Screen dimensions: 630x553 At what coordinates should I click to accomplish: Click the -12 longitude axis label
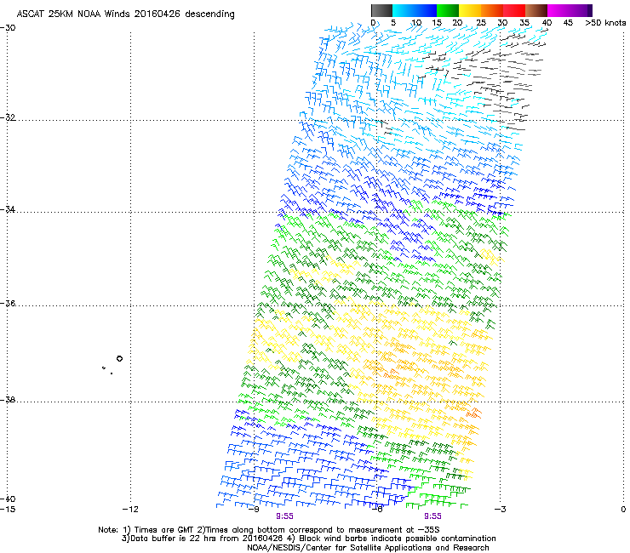[130, 510]
